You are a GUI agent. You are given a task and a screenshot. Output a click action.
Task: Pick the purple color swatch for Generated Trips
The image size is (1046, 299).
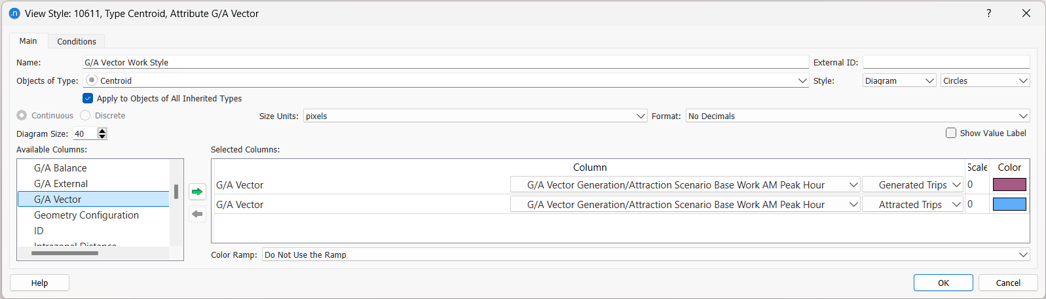(1009, 185)
